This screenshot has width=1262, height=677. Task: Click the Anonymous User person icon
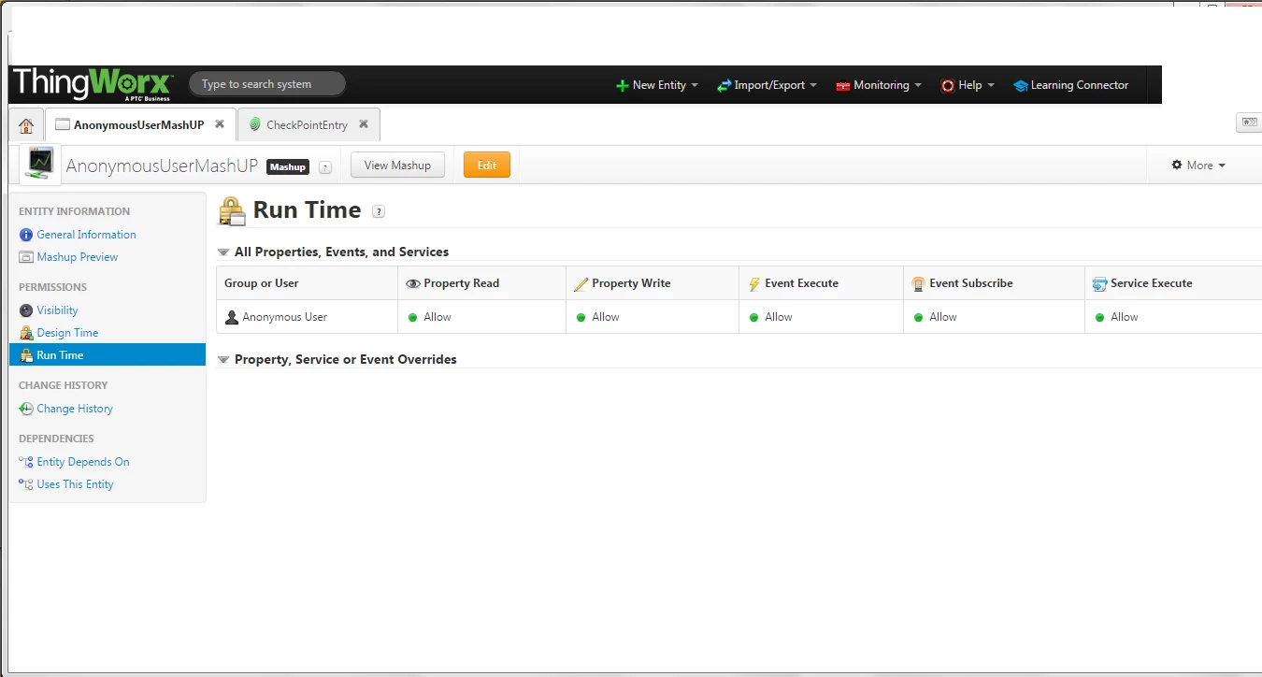coord(232,317)
